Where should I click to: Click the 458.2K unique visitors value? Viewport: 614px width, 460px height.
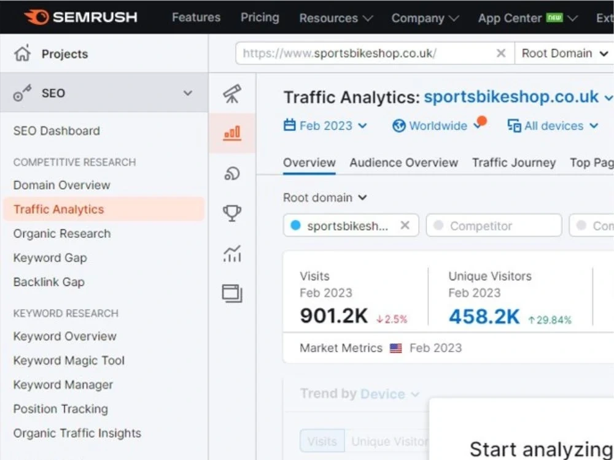[484, 317]
